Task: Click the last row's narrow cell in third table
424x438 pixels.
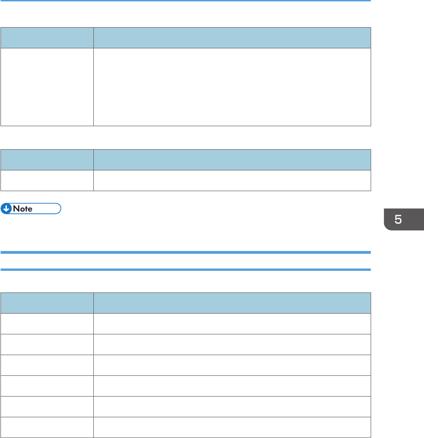Action: (x=47, y=427)
